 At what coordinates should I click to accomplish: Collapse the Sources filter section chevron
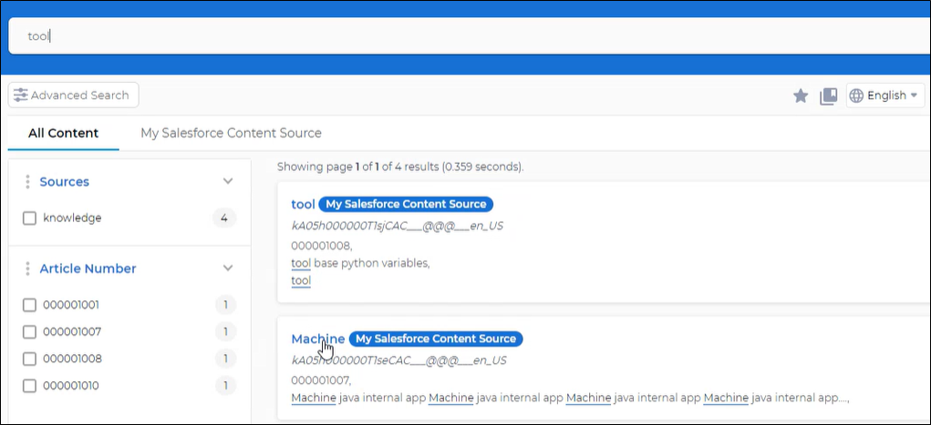[x=228, y=181]
